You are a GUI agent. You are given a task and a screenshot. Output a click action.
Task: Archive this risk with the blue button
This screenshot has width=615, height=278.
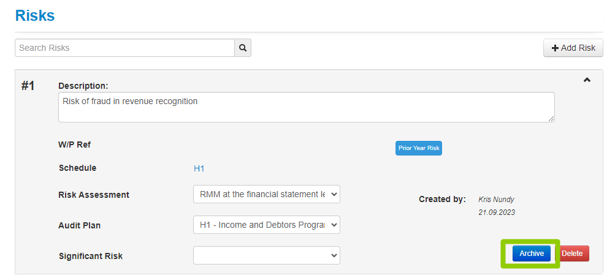click(532, 254)
